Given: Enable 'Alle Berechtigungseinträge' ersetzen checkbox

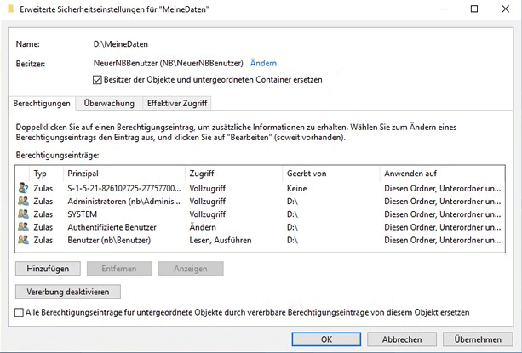Looking at the screenshot, I should pos(19,312).
